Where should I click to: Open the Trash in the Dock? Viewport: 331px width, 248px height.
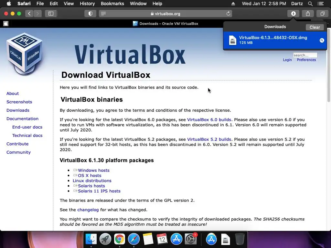240,239
